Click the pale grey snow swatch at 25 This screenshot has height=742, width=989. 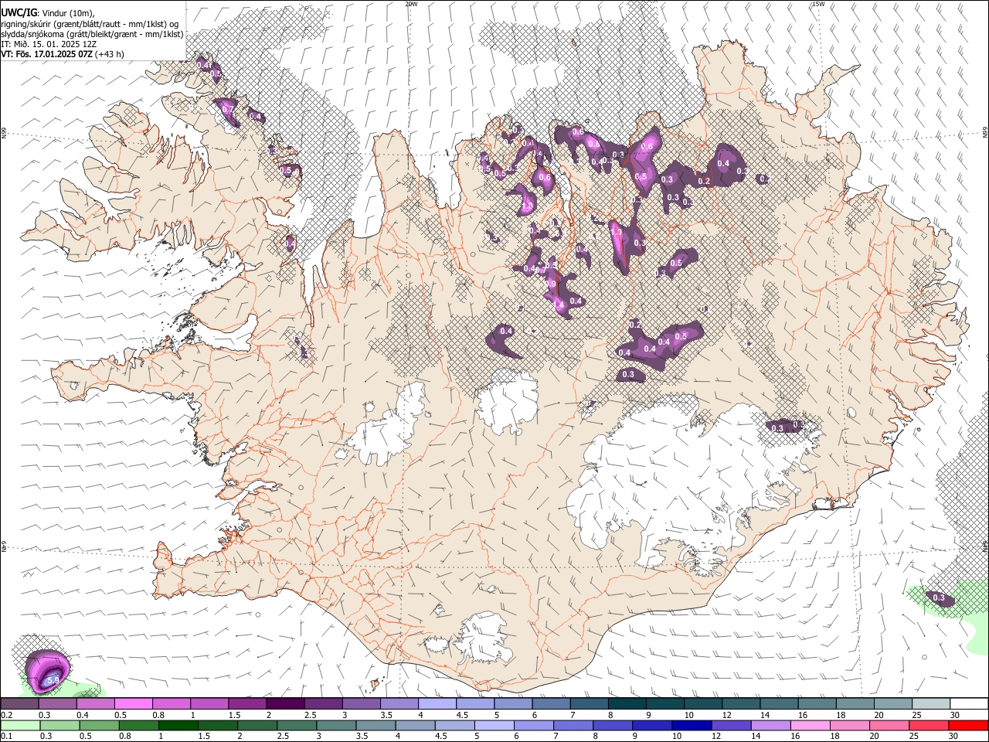pyautogui.click(x=931, y=704)
